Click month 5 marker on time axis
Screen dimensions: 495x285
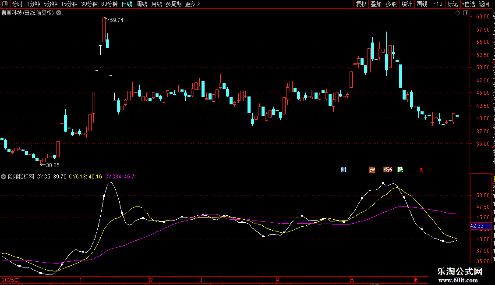(x=352, y=280)
